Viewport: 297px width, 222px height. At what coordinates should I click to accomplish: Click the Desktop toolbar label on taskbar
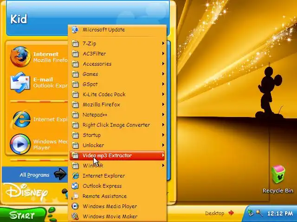click(214, 214)
